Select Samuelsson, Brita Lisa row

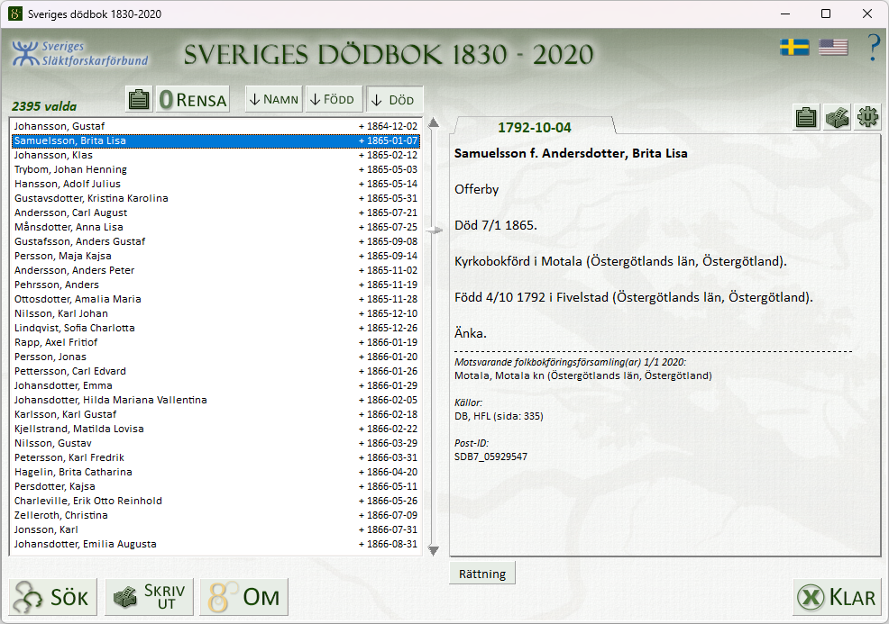click(x=215, y=140)
